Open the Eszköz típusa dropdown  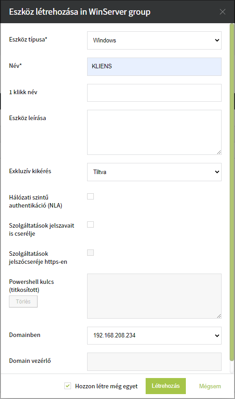154,40
